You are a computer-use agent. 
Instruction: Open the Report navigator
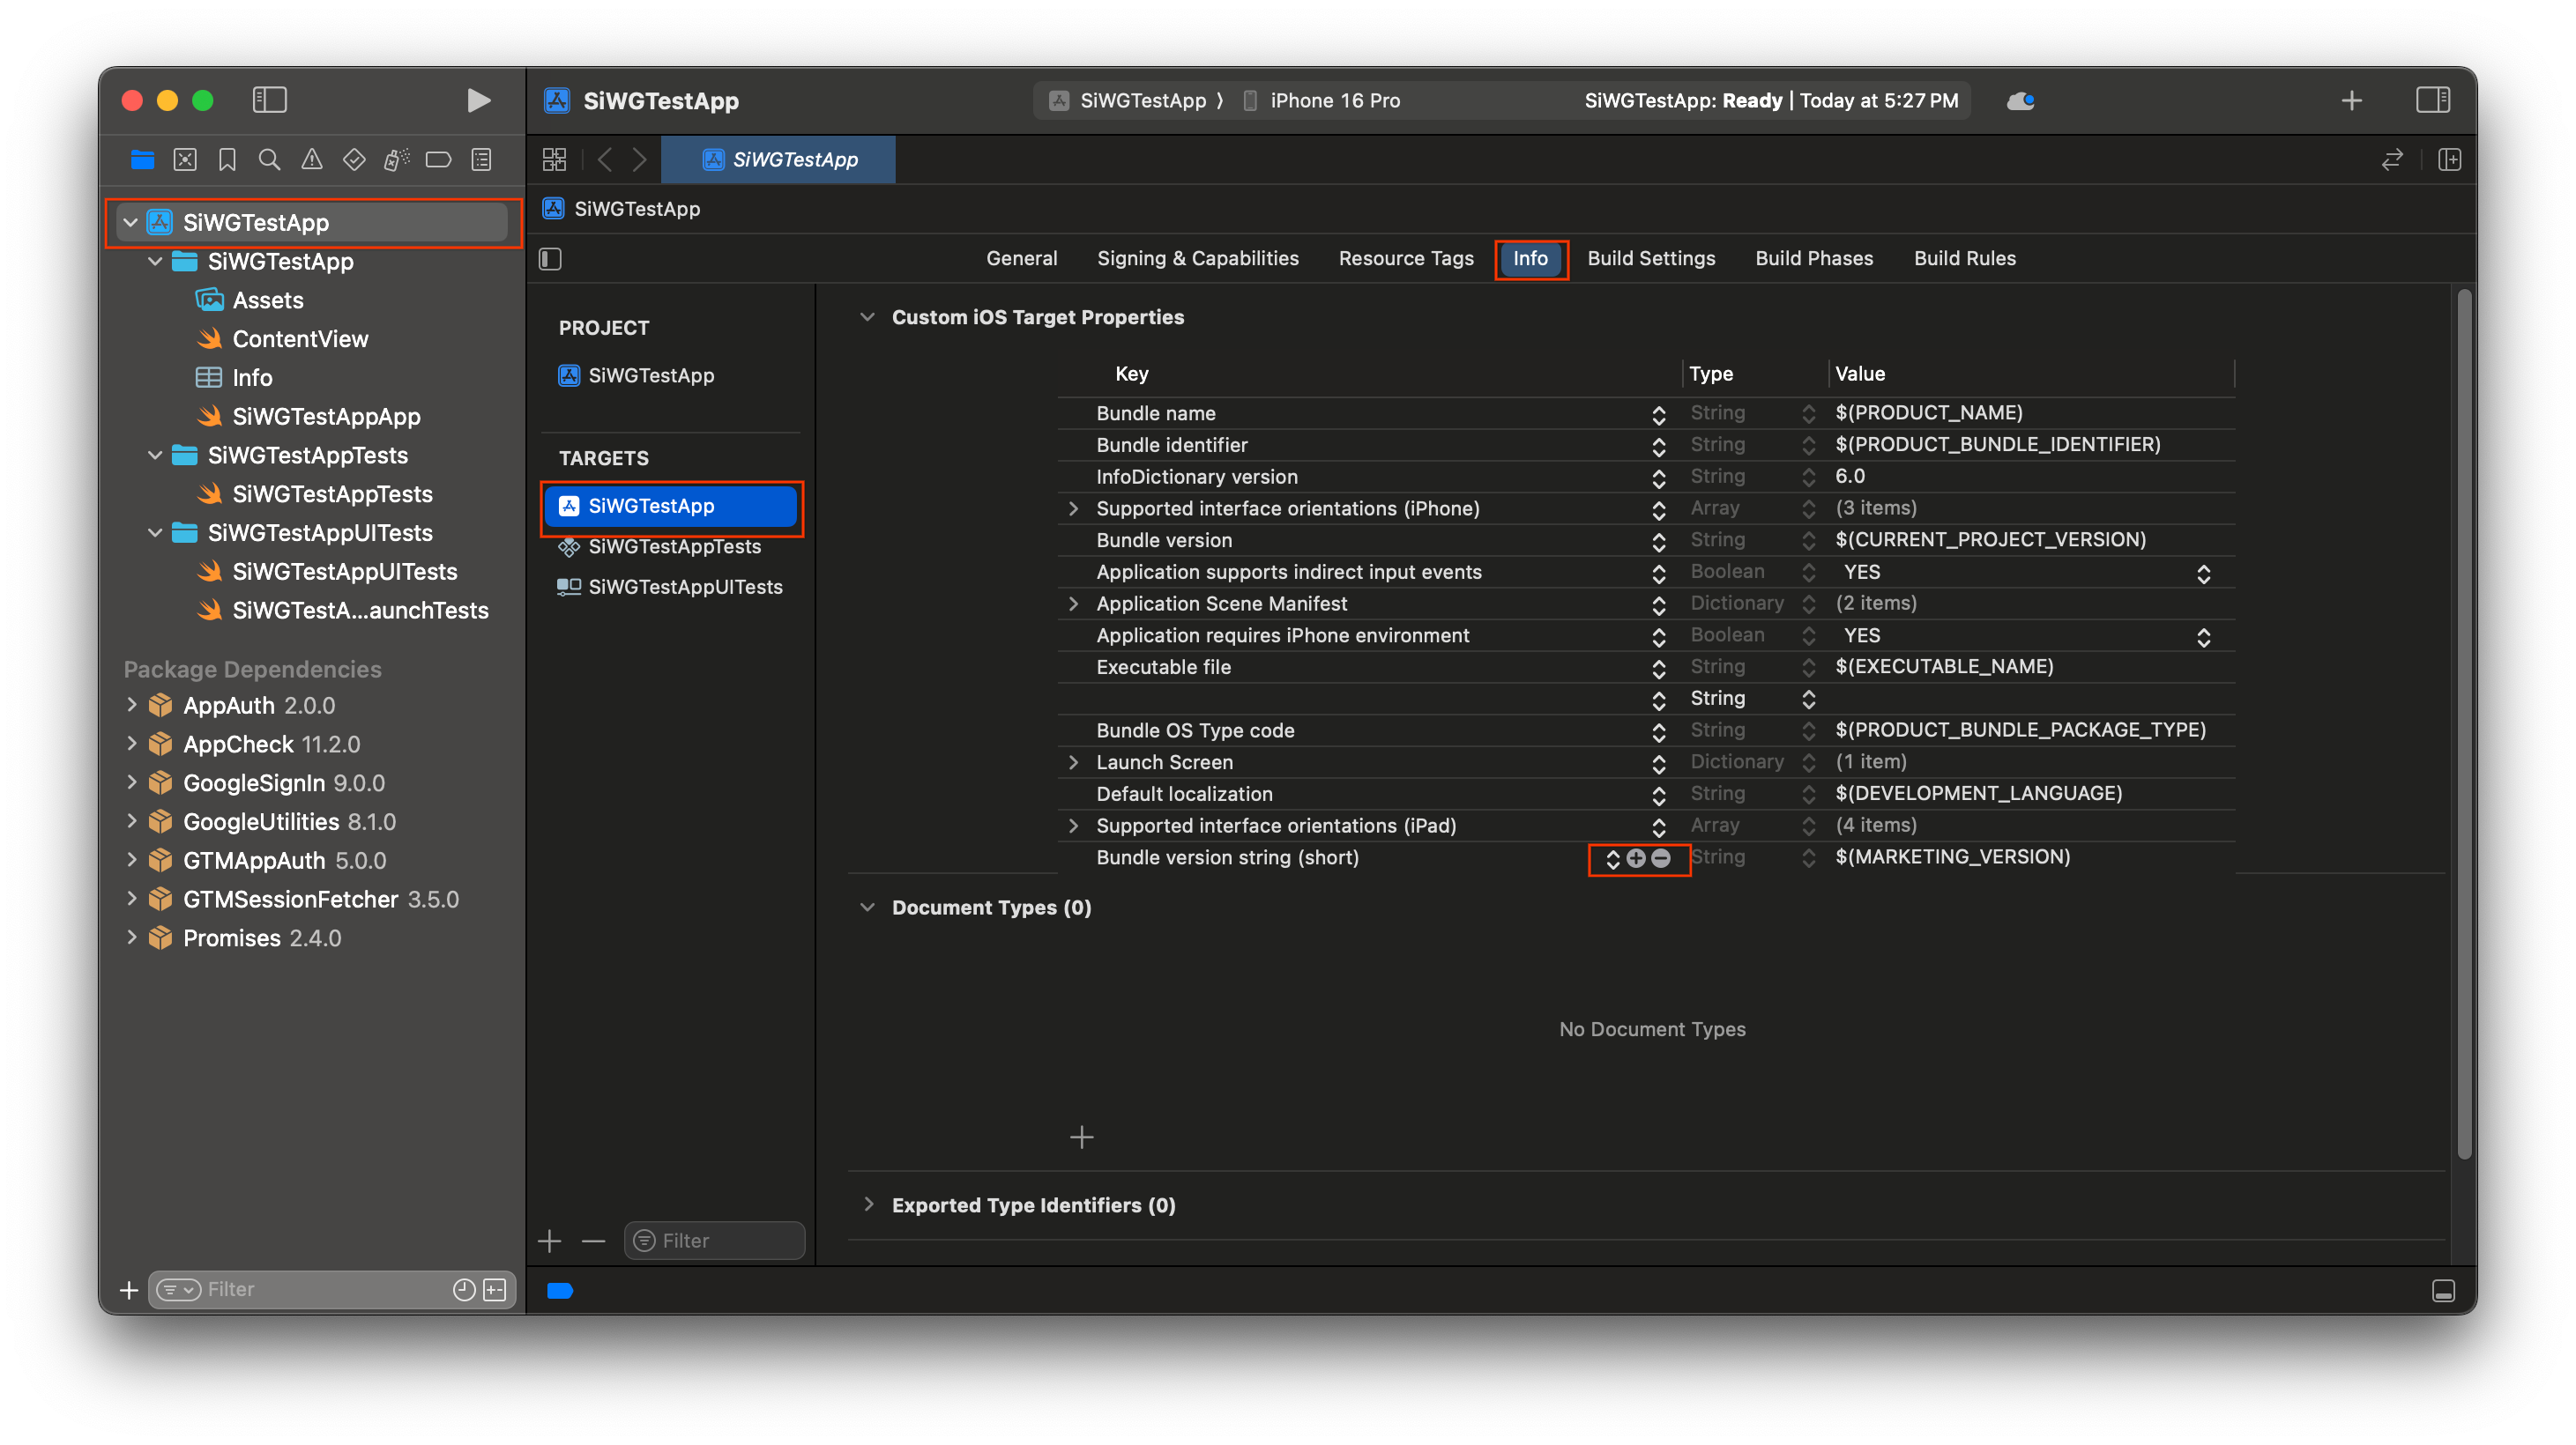[481, 159]
